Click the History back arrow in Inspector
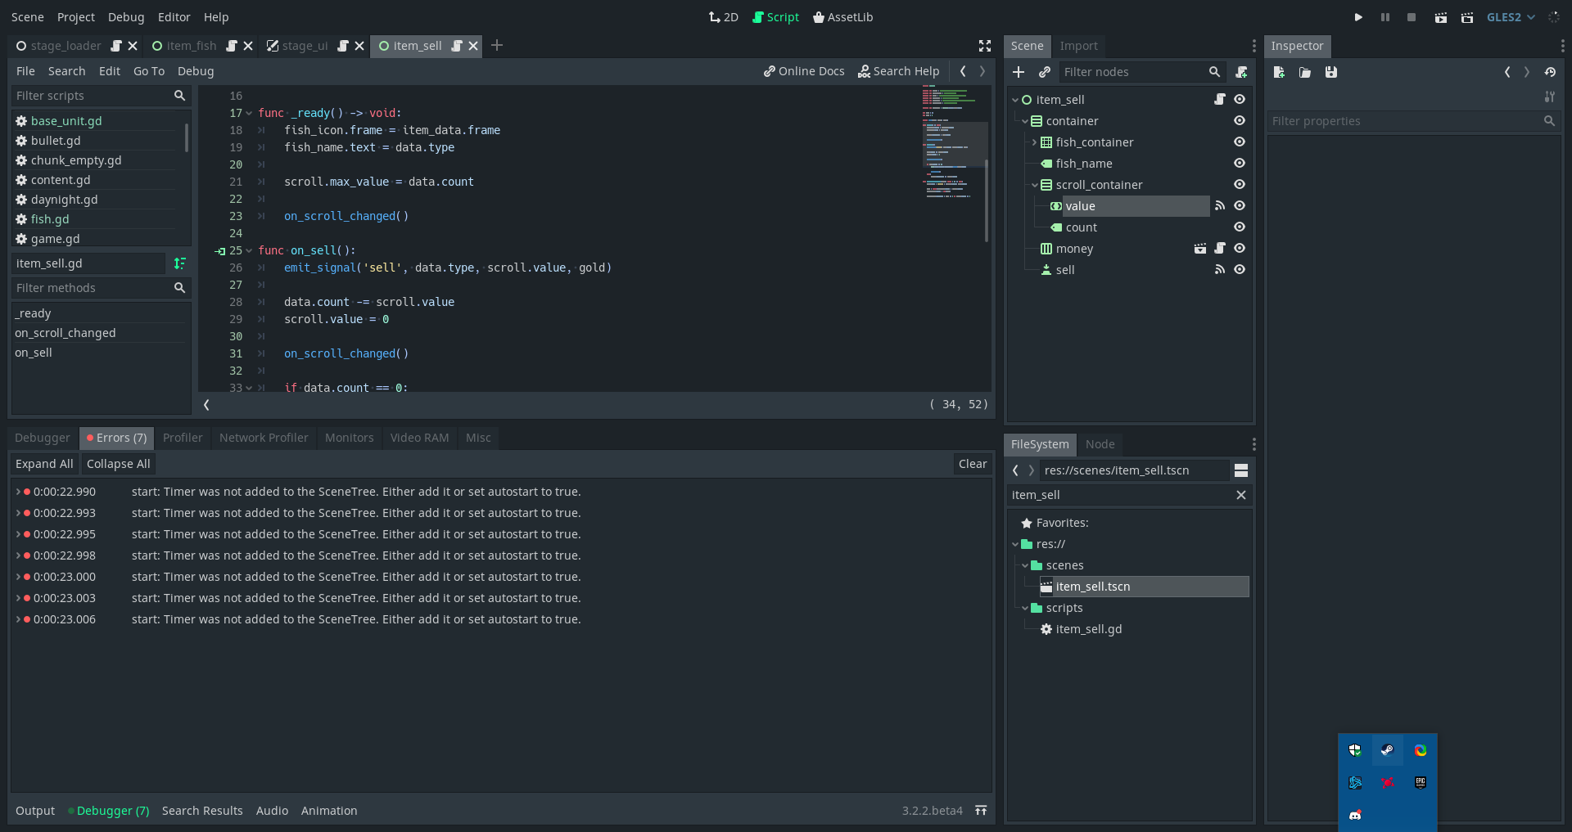The width and height of the screenshot is (1572, 832). 1507,72
